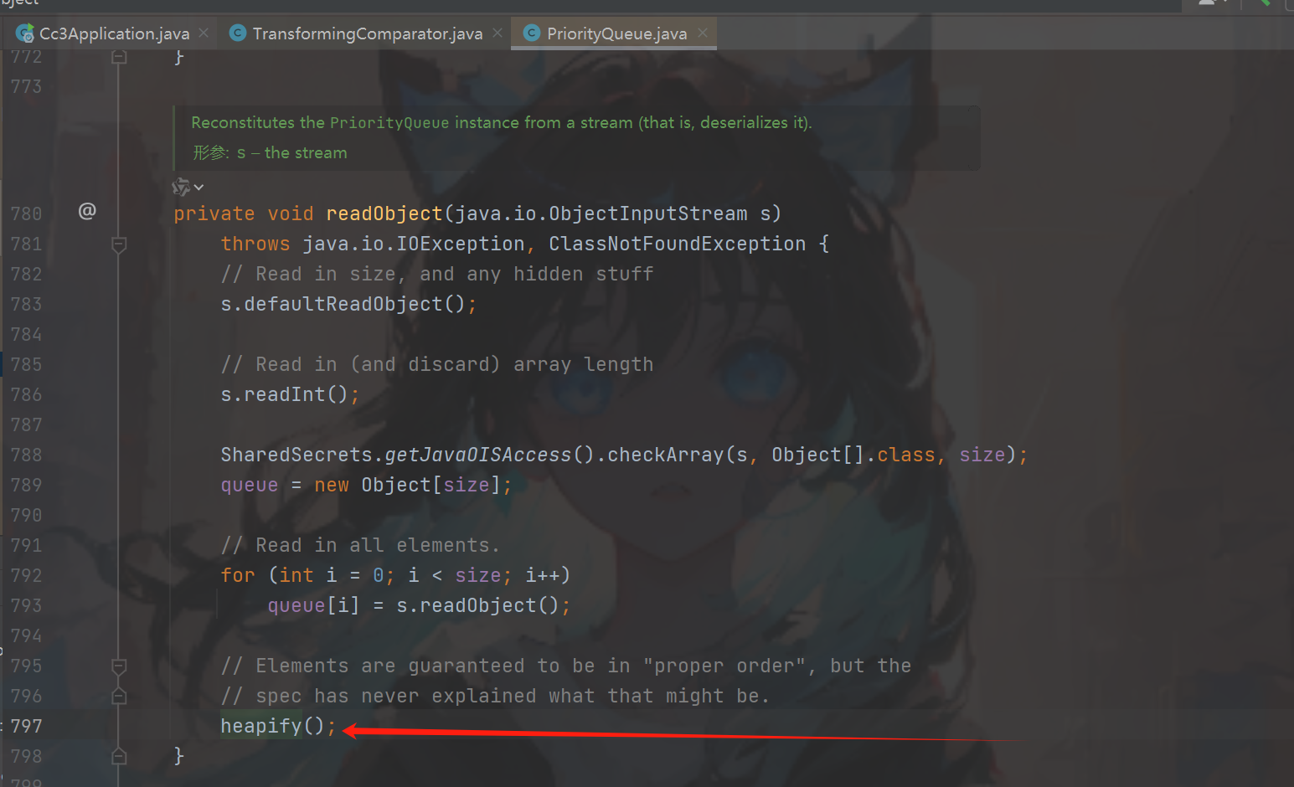Switch to the Cc3Application.java tab
Screen dimensions: 1294x787
(114, 33)
